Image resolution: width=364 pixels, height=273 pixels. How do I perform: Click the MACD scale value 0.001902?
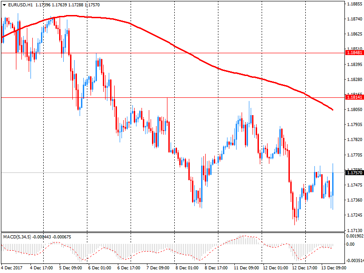click(355, 236)
